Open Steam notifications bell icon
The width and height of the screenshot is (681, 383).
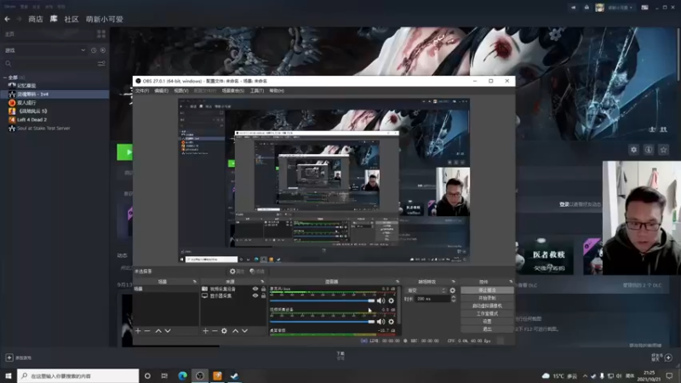pos(587,8)
